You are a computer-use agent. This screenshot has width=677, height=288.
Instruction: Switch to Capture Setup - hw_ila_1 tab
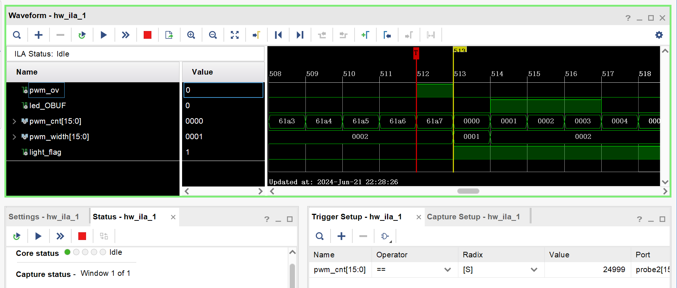473,217
